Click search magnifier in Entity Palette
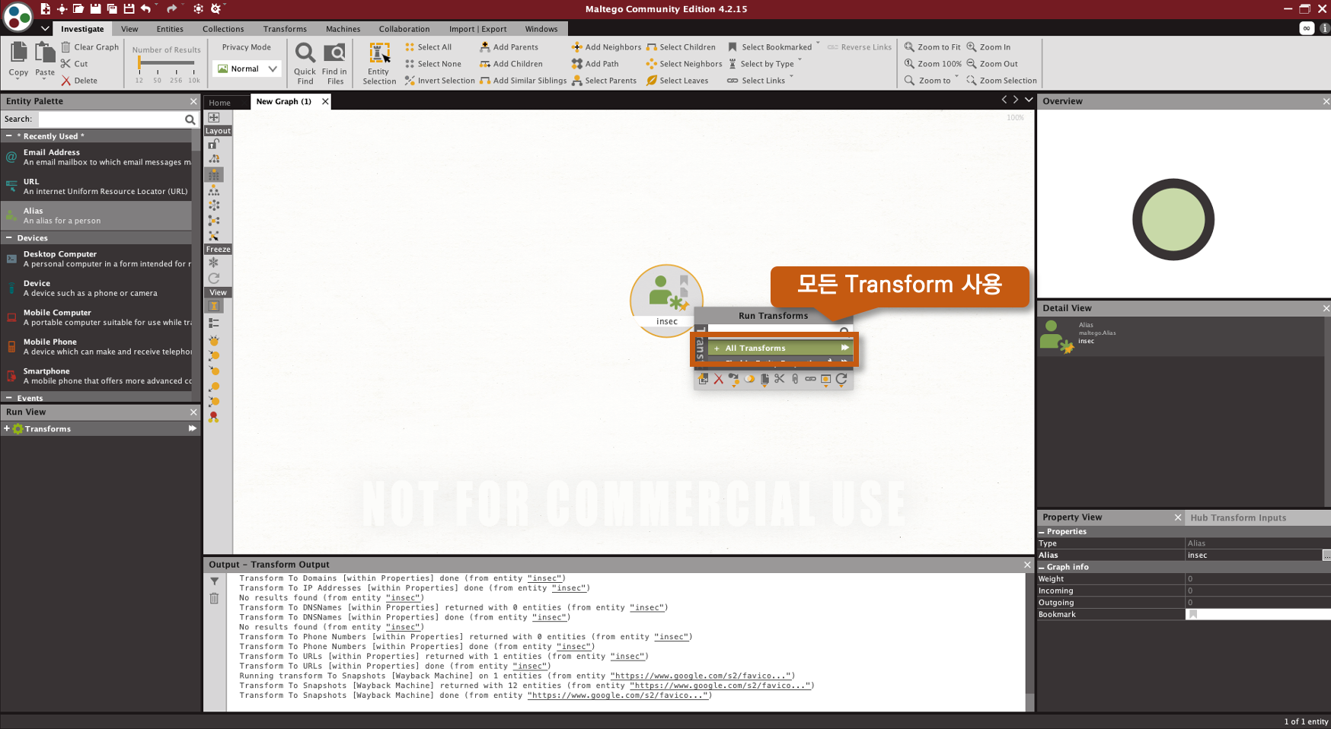 click(x=190, y=119)
